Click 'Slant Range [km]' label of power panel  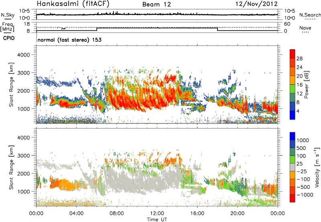(11, 85)
